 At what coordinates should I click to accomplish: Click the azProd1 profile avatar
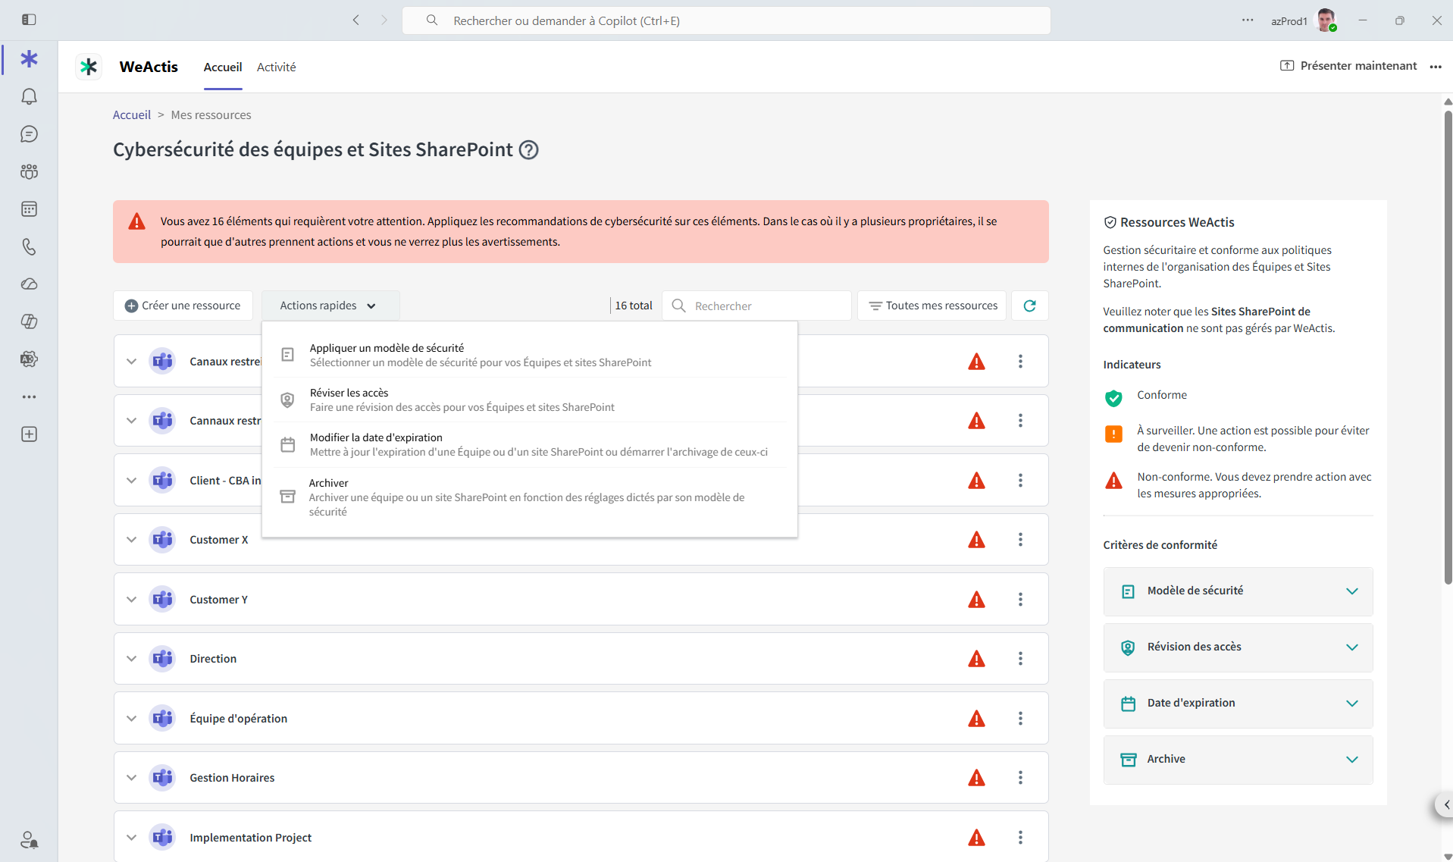coord(1326,20)
